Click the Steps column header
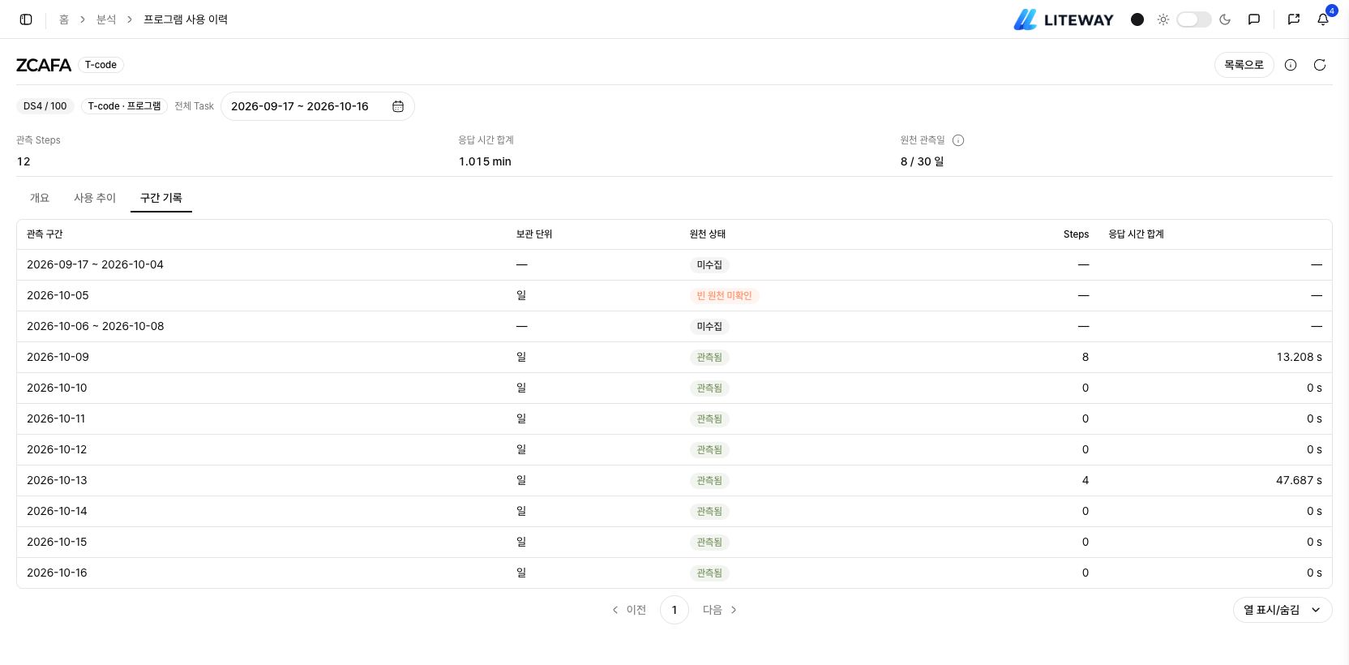Viewport: 1349px width, 665px height. [1076, 234]
